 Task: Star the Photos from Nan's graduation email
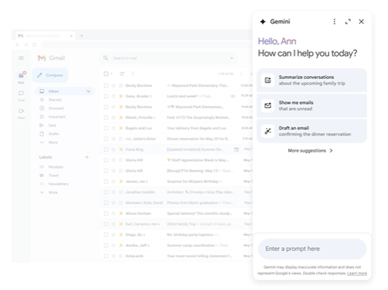click(x=113, y=202)
